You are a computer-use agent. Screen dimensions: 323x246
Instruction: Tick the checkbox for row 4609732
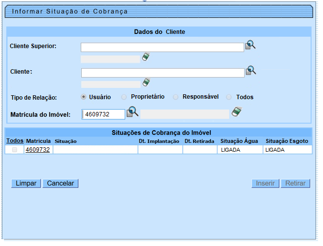point(14,150)
